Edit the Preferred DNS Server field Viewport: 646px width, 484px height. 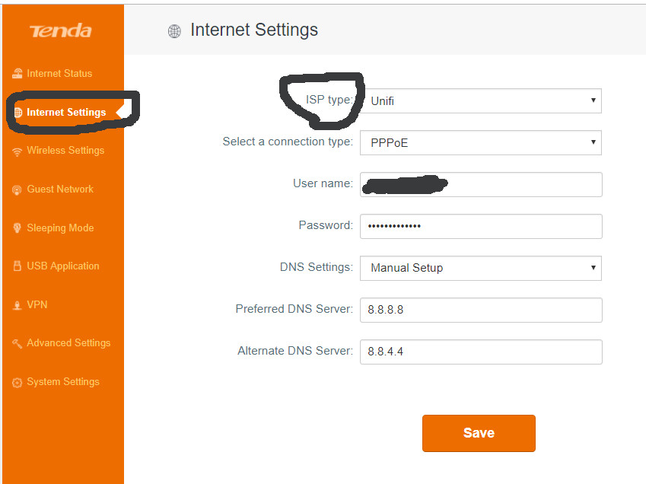(x=480, y=310)
